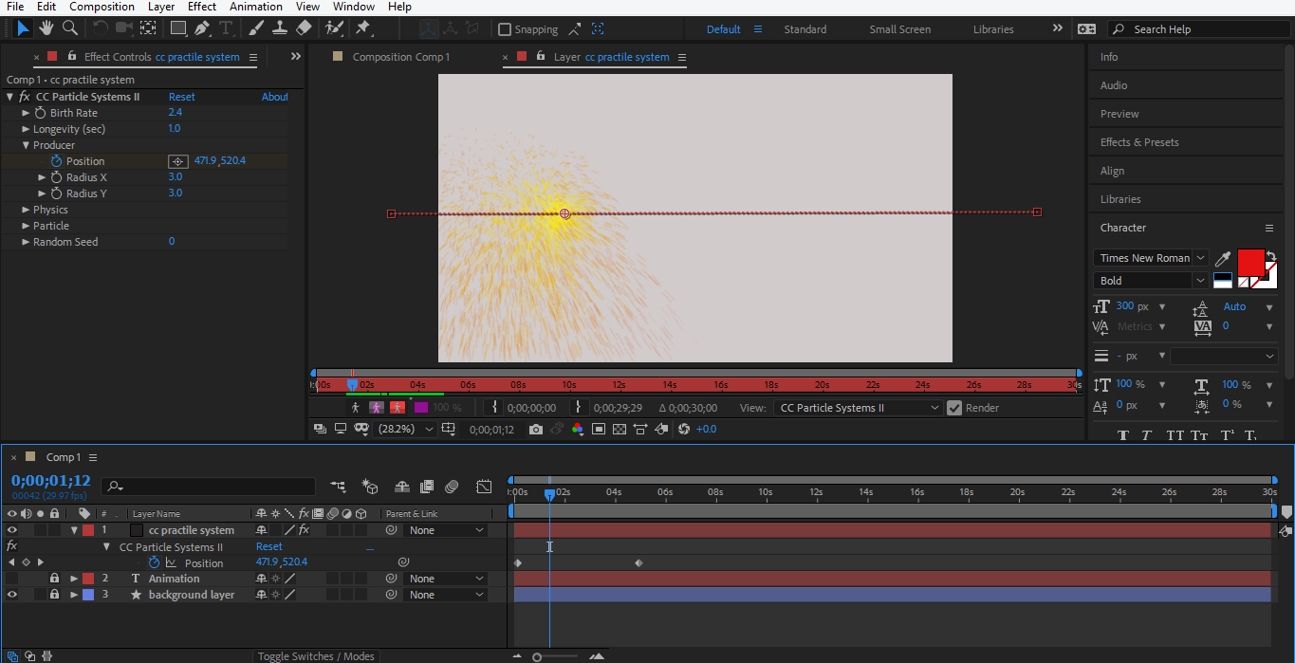The image size is (1295, 663).
Task: Select the Hand tool
Action: (46, 28)
